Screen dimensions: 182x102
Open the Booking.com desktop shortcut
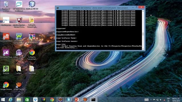click(6, 22)
